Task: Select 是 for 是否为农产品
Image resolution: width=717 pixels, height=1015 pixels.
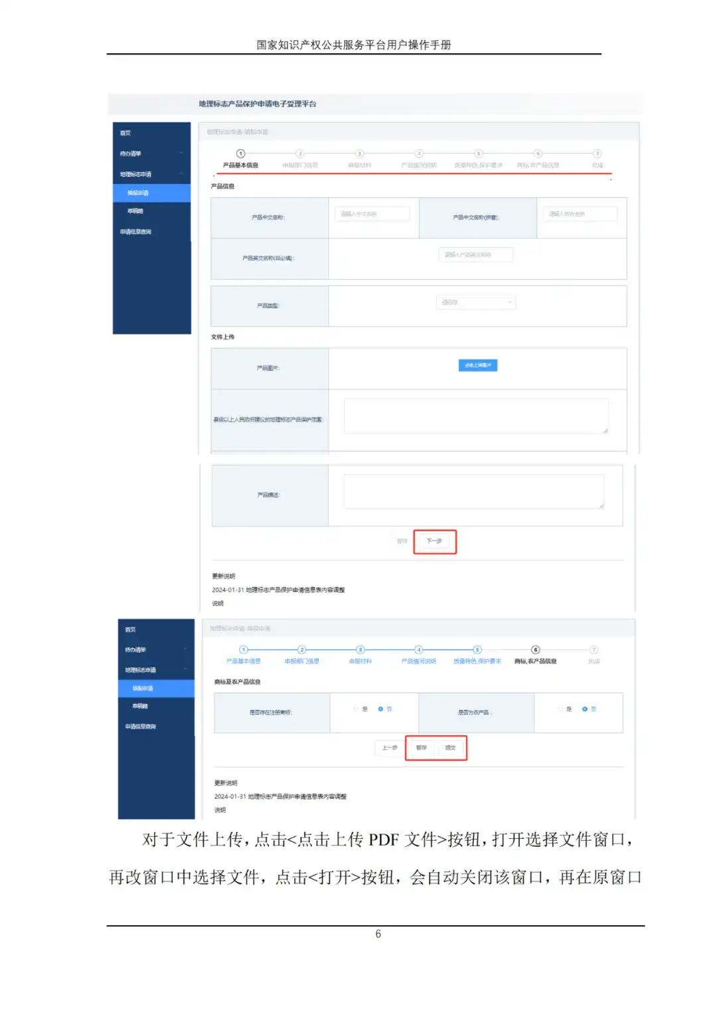Action: click(x=560, y=709)
